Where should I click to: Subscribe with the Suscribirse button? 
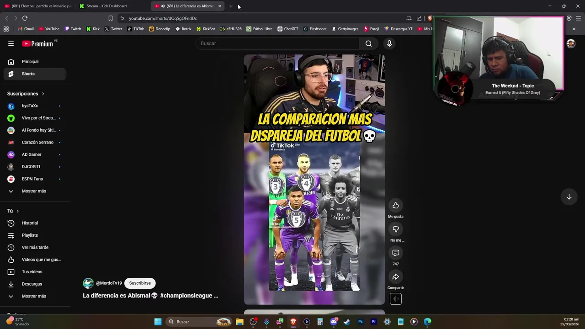pos(140,283)
